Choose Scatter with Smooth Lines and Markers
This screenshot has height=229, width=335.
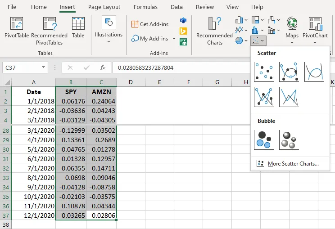[289, 72]
